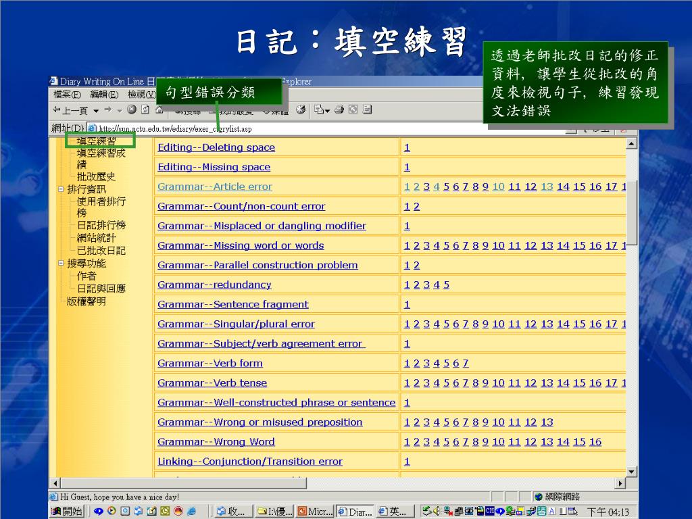Click the Edit page icon in the toolbar
This screenshot has height=519, width=692.
click(x=367, y=109)
